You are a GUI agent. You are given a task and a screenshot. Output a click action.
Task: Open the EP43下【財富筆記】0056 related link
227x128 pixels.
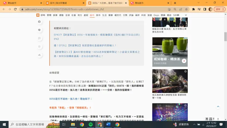(97, 37)
